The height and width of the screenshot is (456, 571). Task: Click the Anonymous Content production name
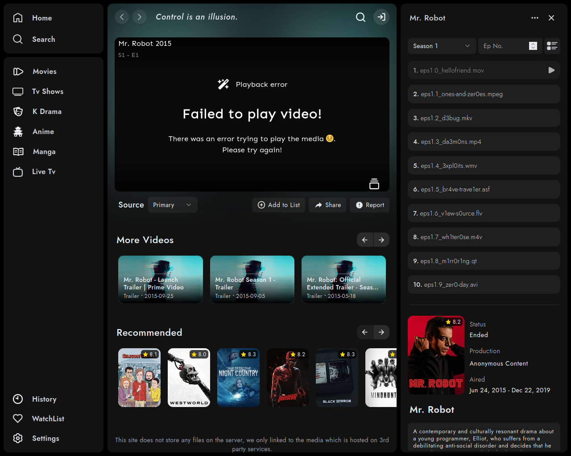click(x=499, y=363)
